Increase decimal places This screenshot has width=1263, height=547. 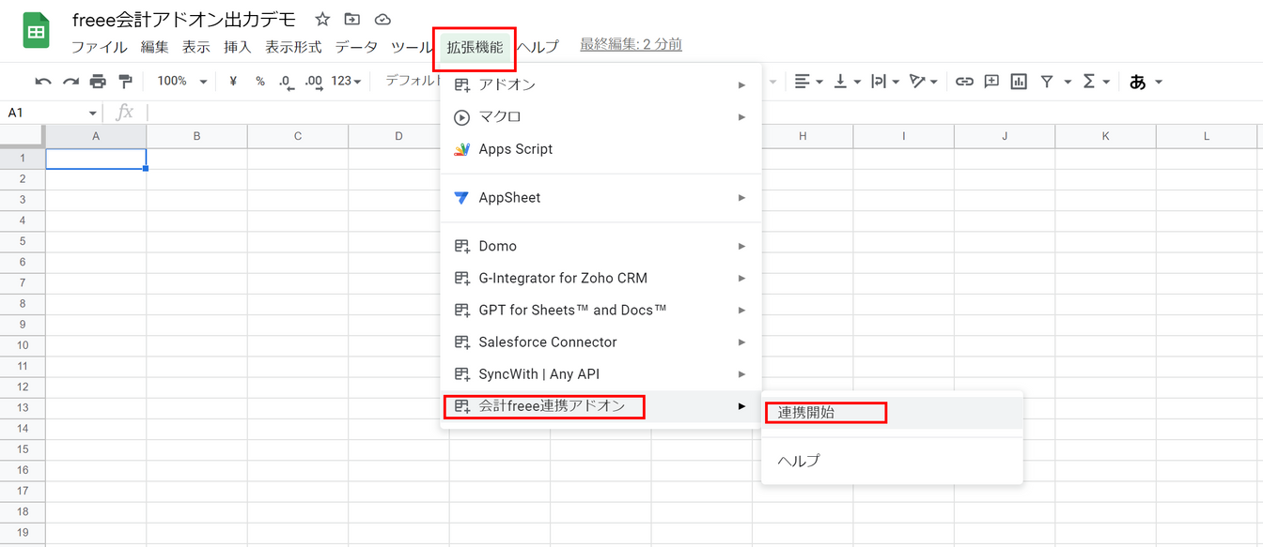coord(314,83)
